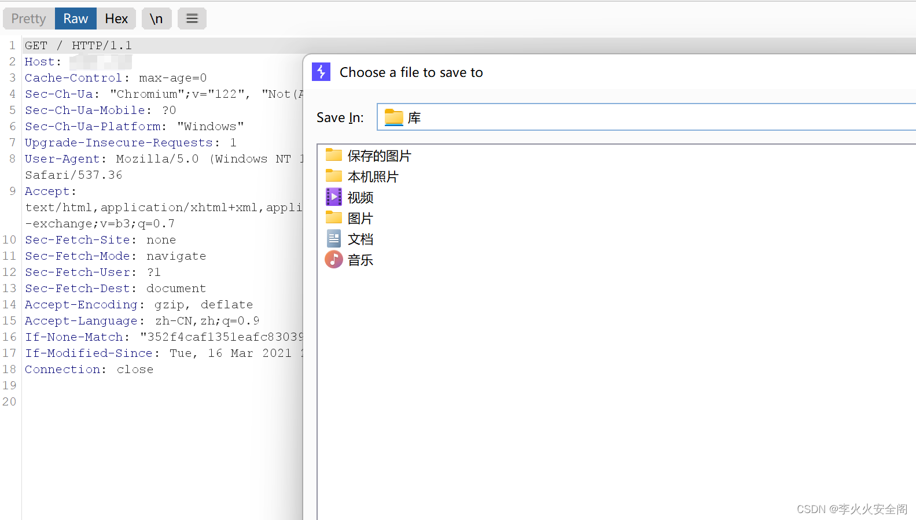The image size is (916, 520).
Task: Click the Safari/537.36 text
Action: (73, 175)
